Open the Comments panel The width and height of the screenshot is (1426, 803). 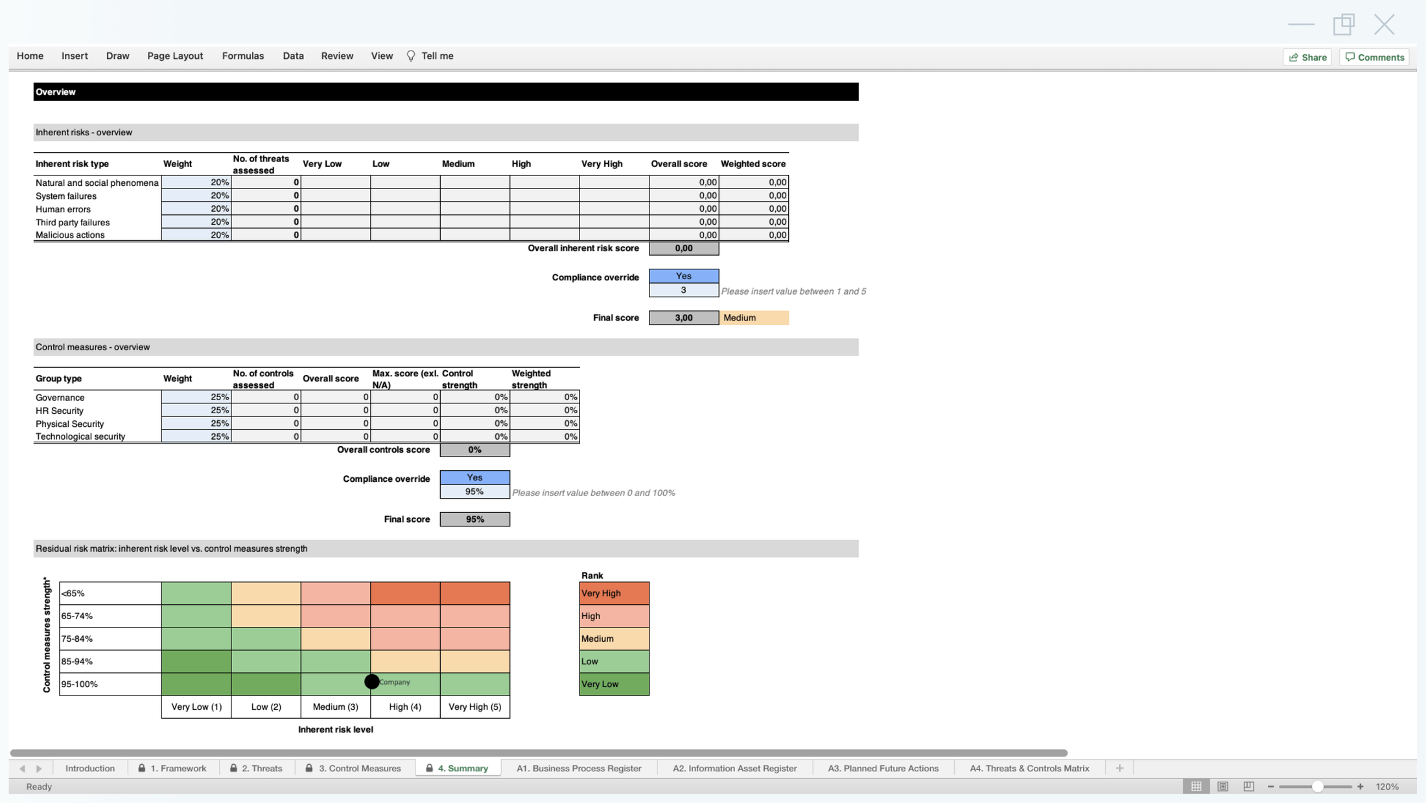pyautogui.click(x=1374, y=57)
